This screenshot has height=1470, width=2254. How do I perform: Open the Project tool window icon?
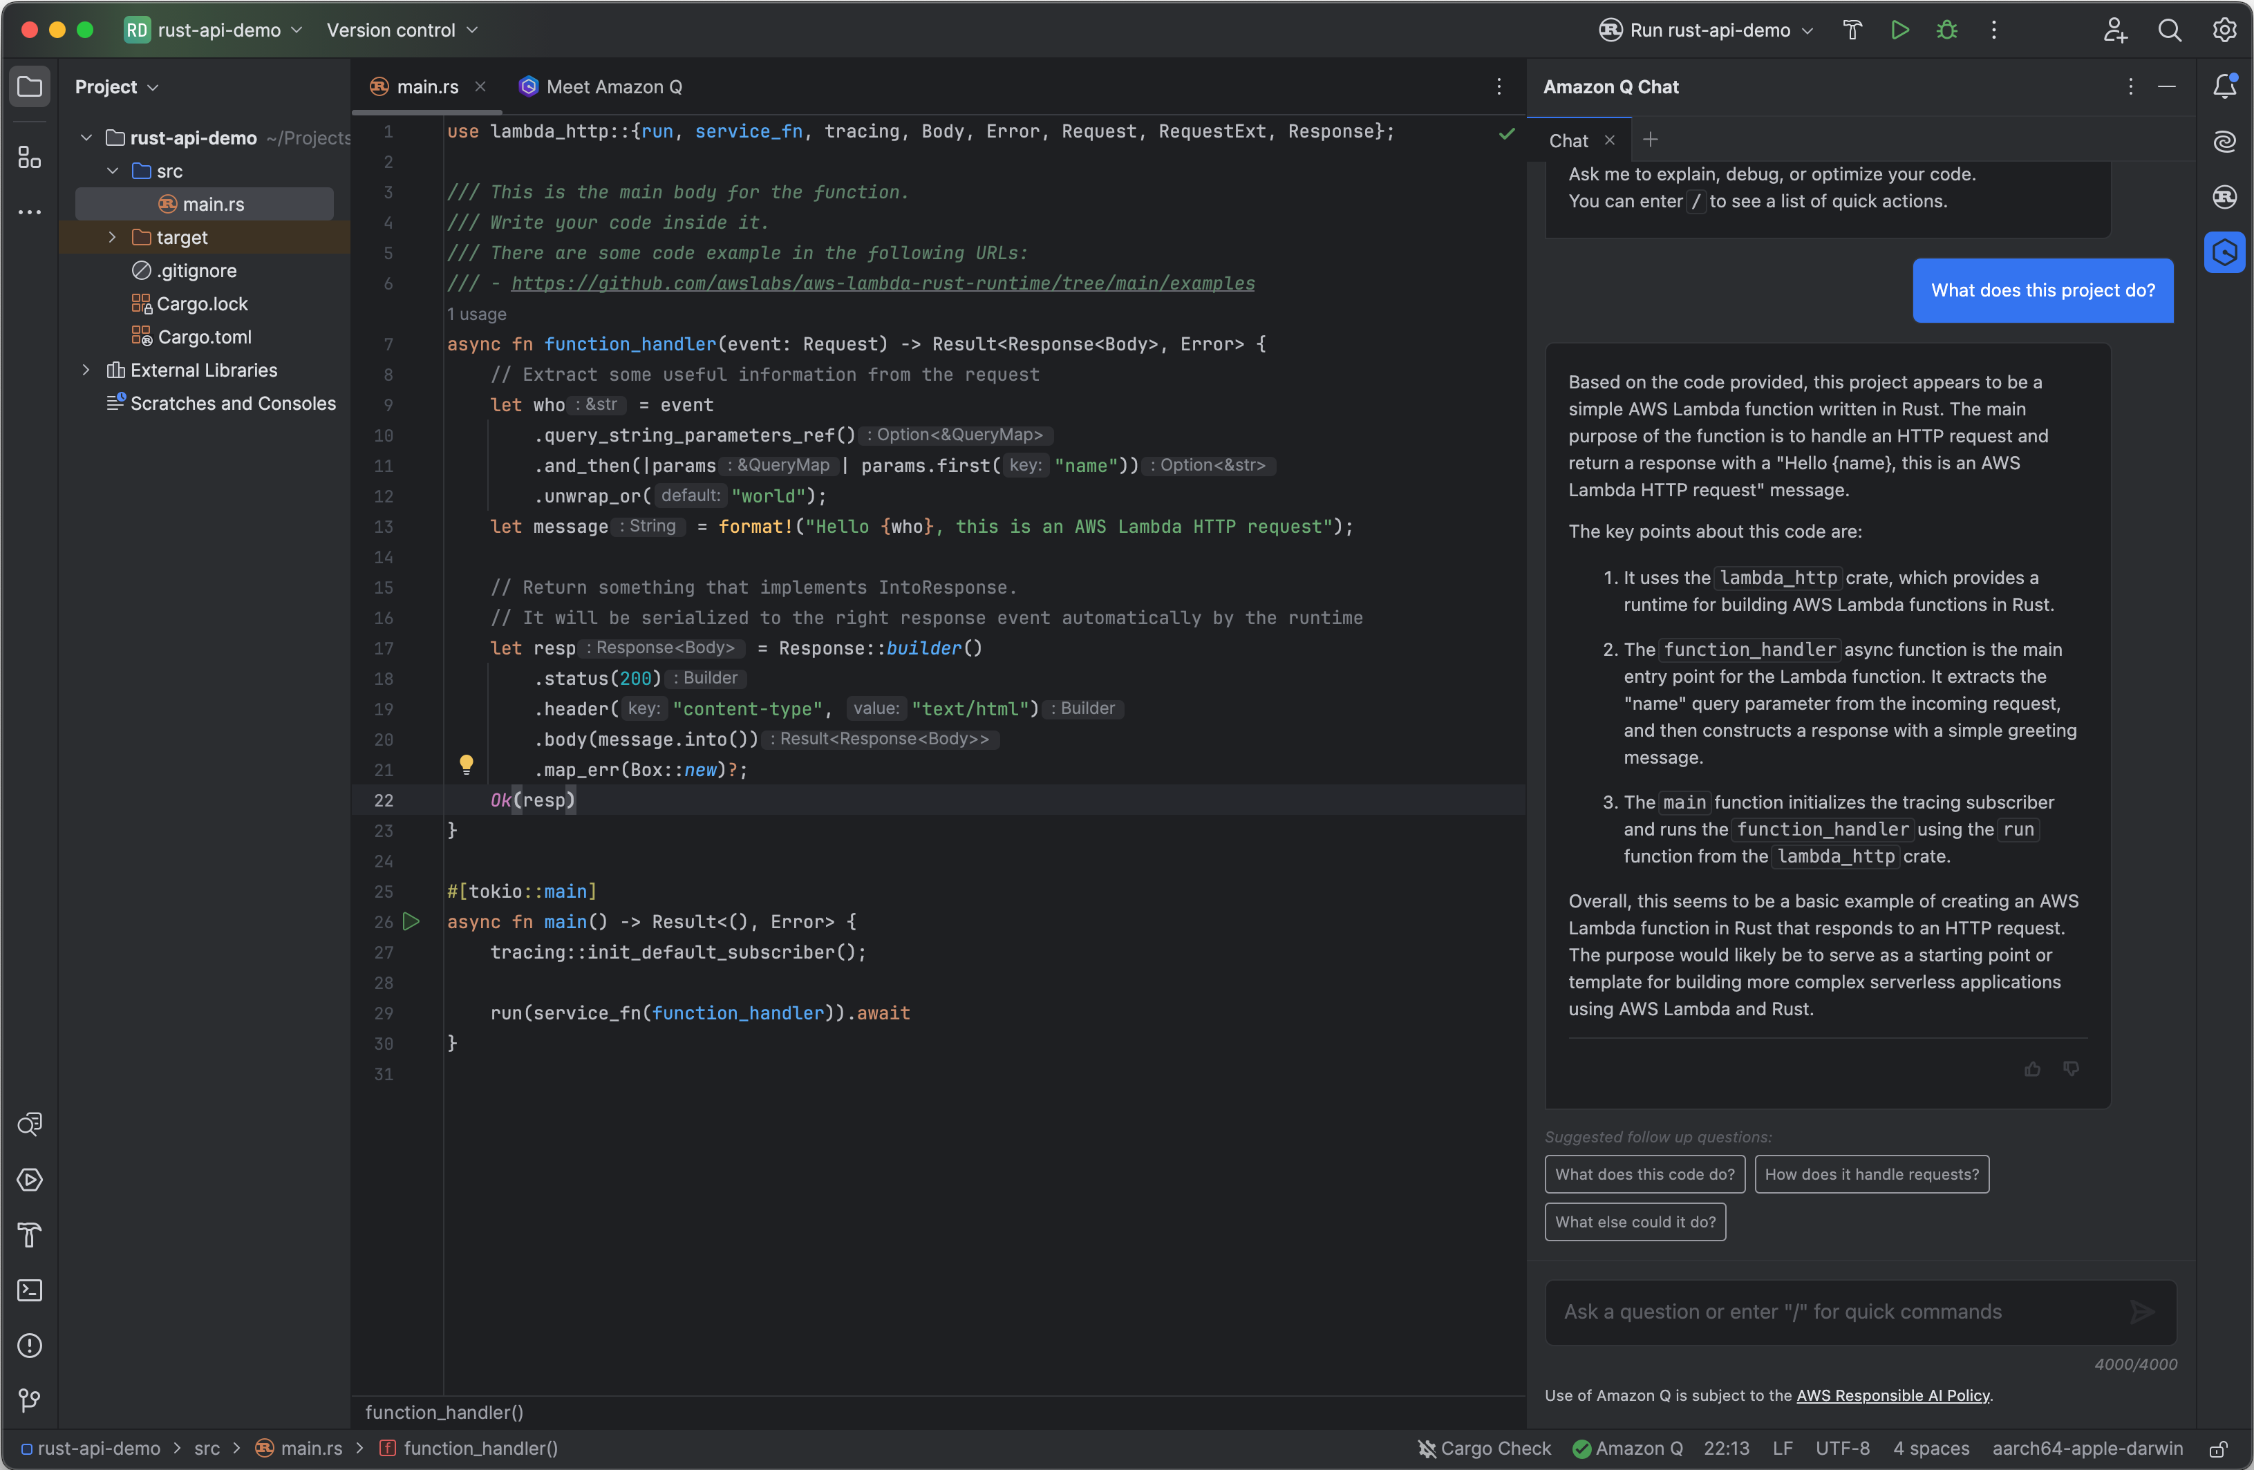[x=29, y=87]
